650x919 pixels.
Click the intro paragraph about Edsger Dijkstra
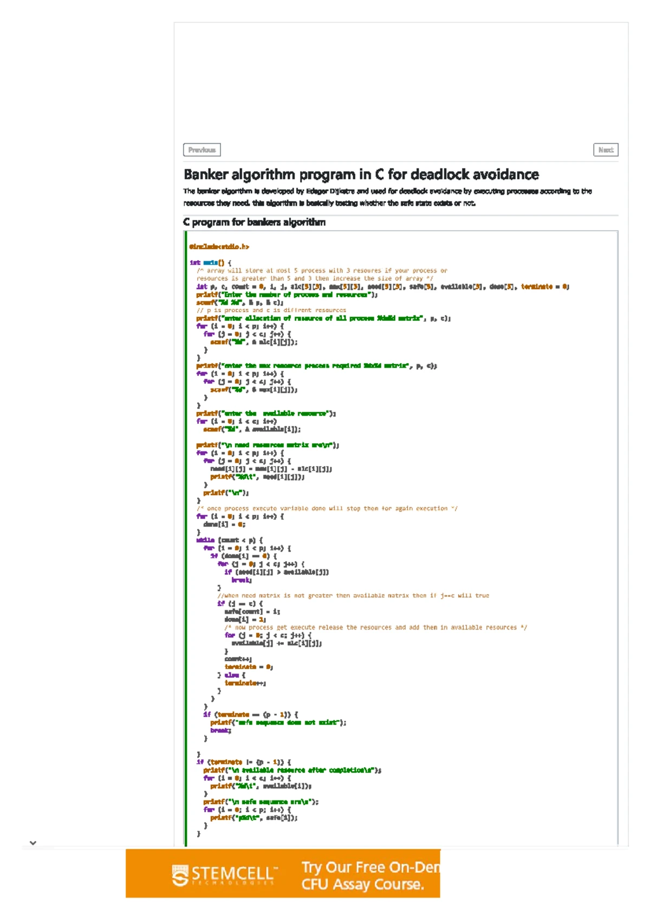pos(387,197)
